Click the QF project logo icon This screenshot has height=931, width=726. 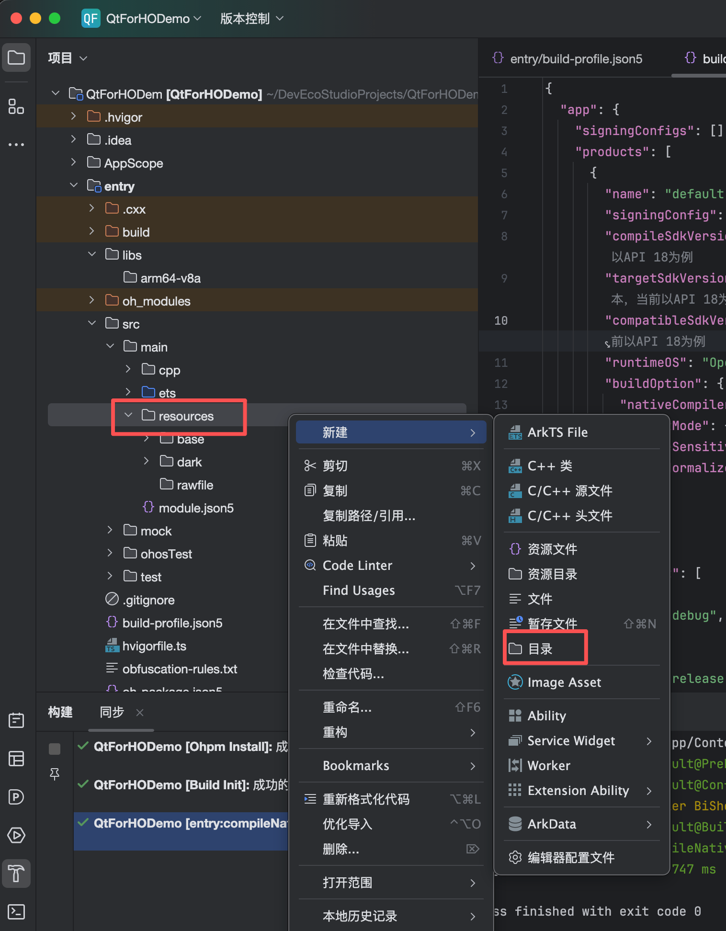[x=91, y=19]
